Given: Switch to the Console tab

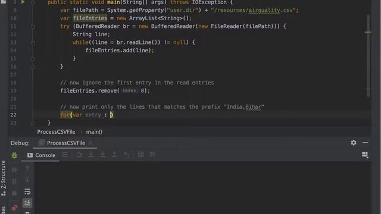Looking at the screenshot, I should pos(41,155).
